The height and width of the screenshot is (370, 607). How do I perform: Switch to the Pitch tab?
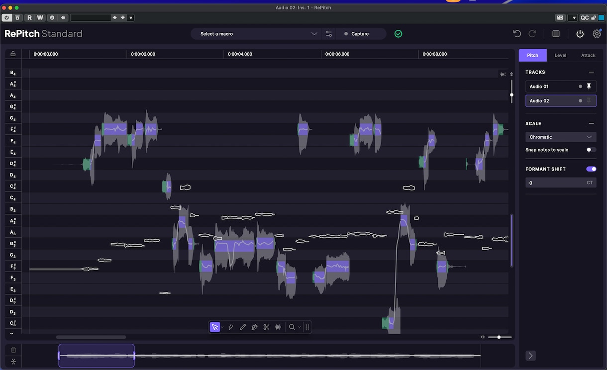click(x=532, y=55)
